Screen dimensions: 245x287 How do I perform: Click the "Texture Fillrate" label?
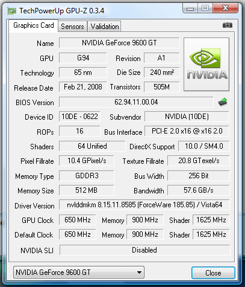143,161
